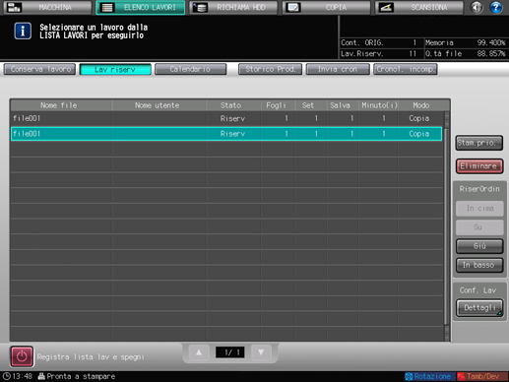Click the Q.tà file 88.857% value

491,53
